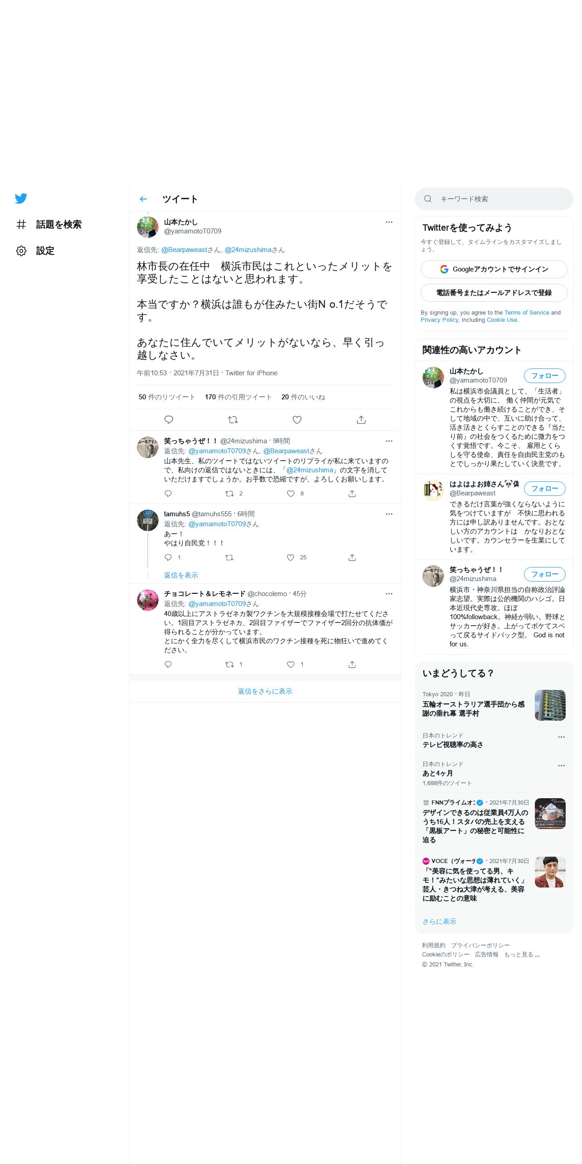Like the main tweet with heart icon

(297, 420)
